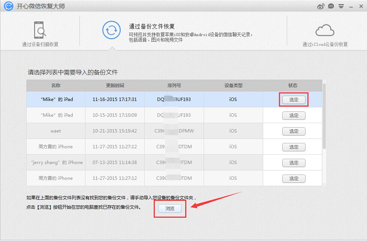Select the waet backup row name
Viewport: 367px width, 241px height.
[x=56, y=131]
